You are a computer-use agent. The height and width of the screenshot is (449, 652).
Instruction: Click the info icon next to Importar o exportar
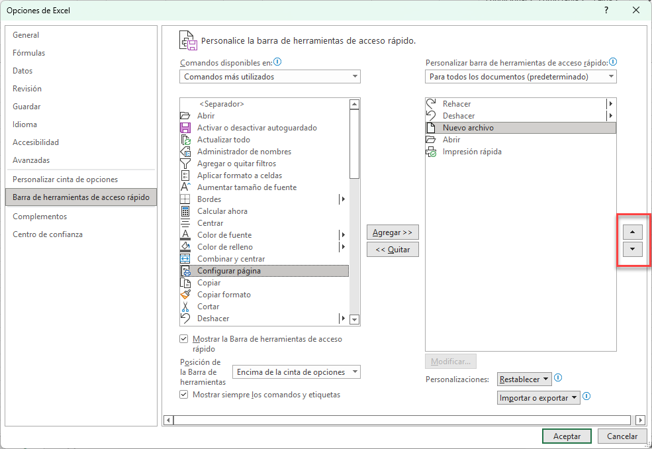coord(586,396)
